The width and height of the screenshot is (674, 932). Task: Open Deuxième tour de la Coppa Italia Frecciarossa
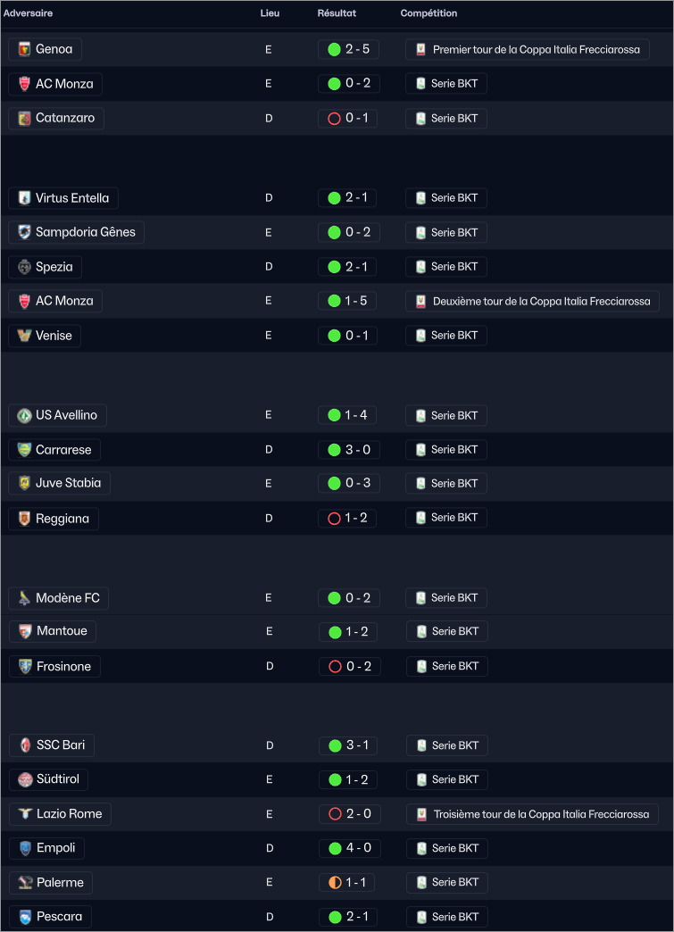tap(541, 302)
